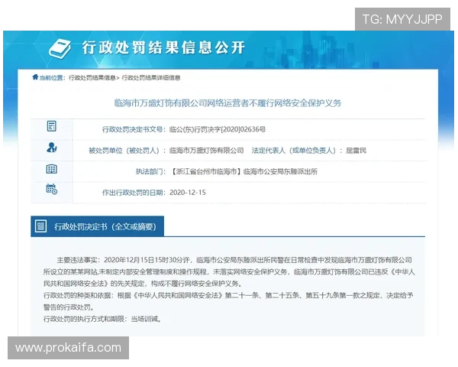This screenshot has width=458, height=367.
Task: Click the icon in the 行政处罚决定书 tab
Action: pyautogui.click(x=40, y=226)
